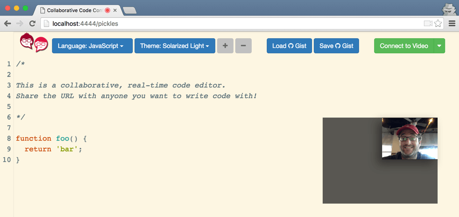Click the red recording indicator on the tab
The height and width of the screenshot is (217, 459).
pos(107,11)
